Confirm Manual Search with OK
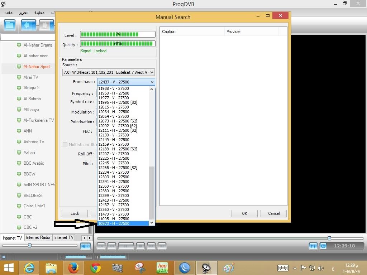 (x=244, y=213)
